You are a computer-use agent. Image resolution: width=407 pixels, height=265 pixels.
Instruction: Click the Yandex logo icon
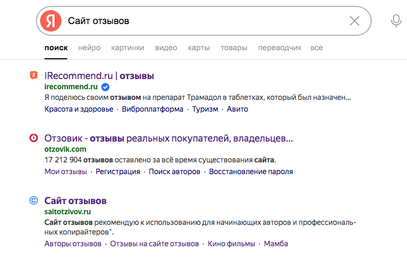click(51, 21)
